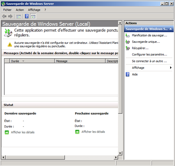Toggle the console tree toolbar icon
Image resolution: width=175 pixels, height=166 pixels.
pos(18,16)
